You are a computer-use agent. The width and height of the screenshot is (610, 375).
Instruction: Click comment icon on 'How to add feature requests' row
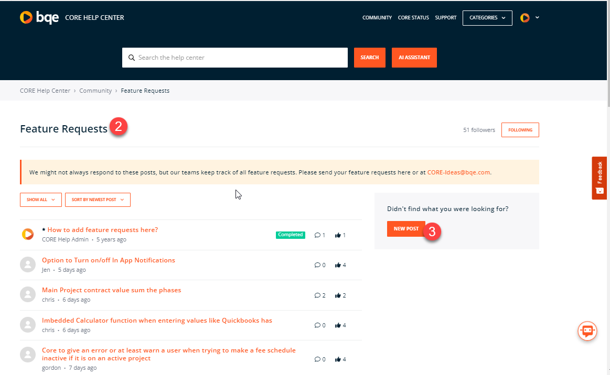point(317,235)
